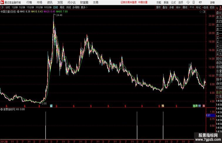Click the 统计 statistics button

(178, 7)
